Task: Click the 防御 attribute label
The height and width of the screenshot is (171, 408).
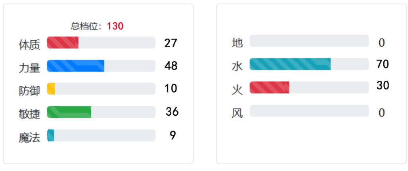Action: 29,91
